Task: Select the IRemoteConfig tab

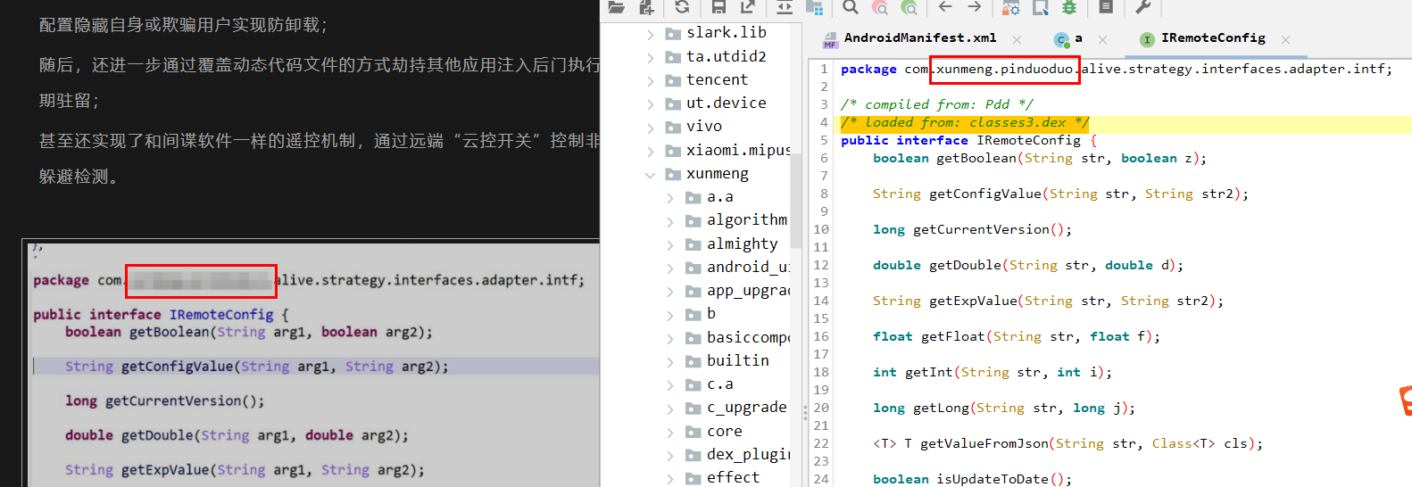Action: tap(1213, 38)
